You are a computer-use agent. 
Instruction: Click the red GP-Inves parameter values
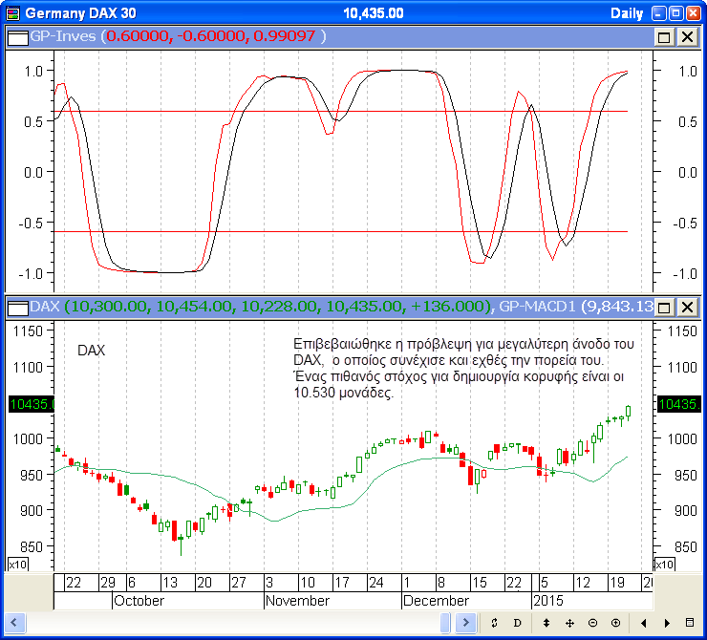(210, 36)
